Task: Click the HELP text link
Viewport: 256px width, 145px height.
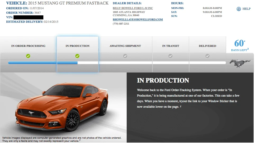Action: [x=246, y=9]
